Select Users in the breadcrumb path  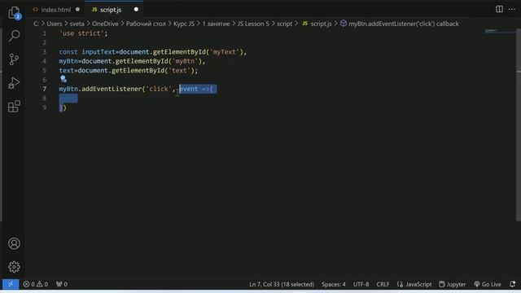(x=55, y=24)
